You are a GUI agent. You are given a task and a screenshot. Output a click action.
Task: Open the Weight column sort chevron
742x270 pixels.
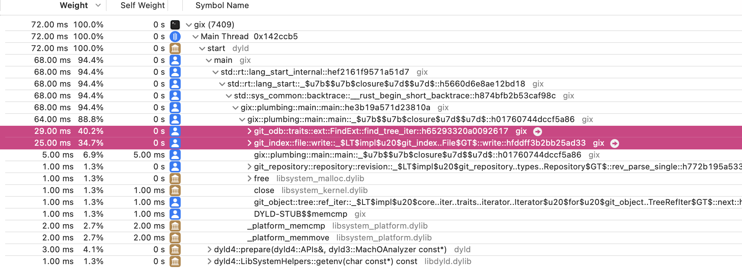[98, 6]
